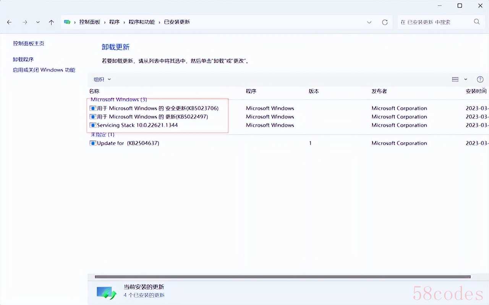Select Update for KB2504637 entry
Image resolution: width=489 pixels, height=305 pixels.
128,143
